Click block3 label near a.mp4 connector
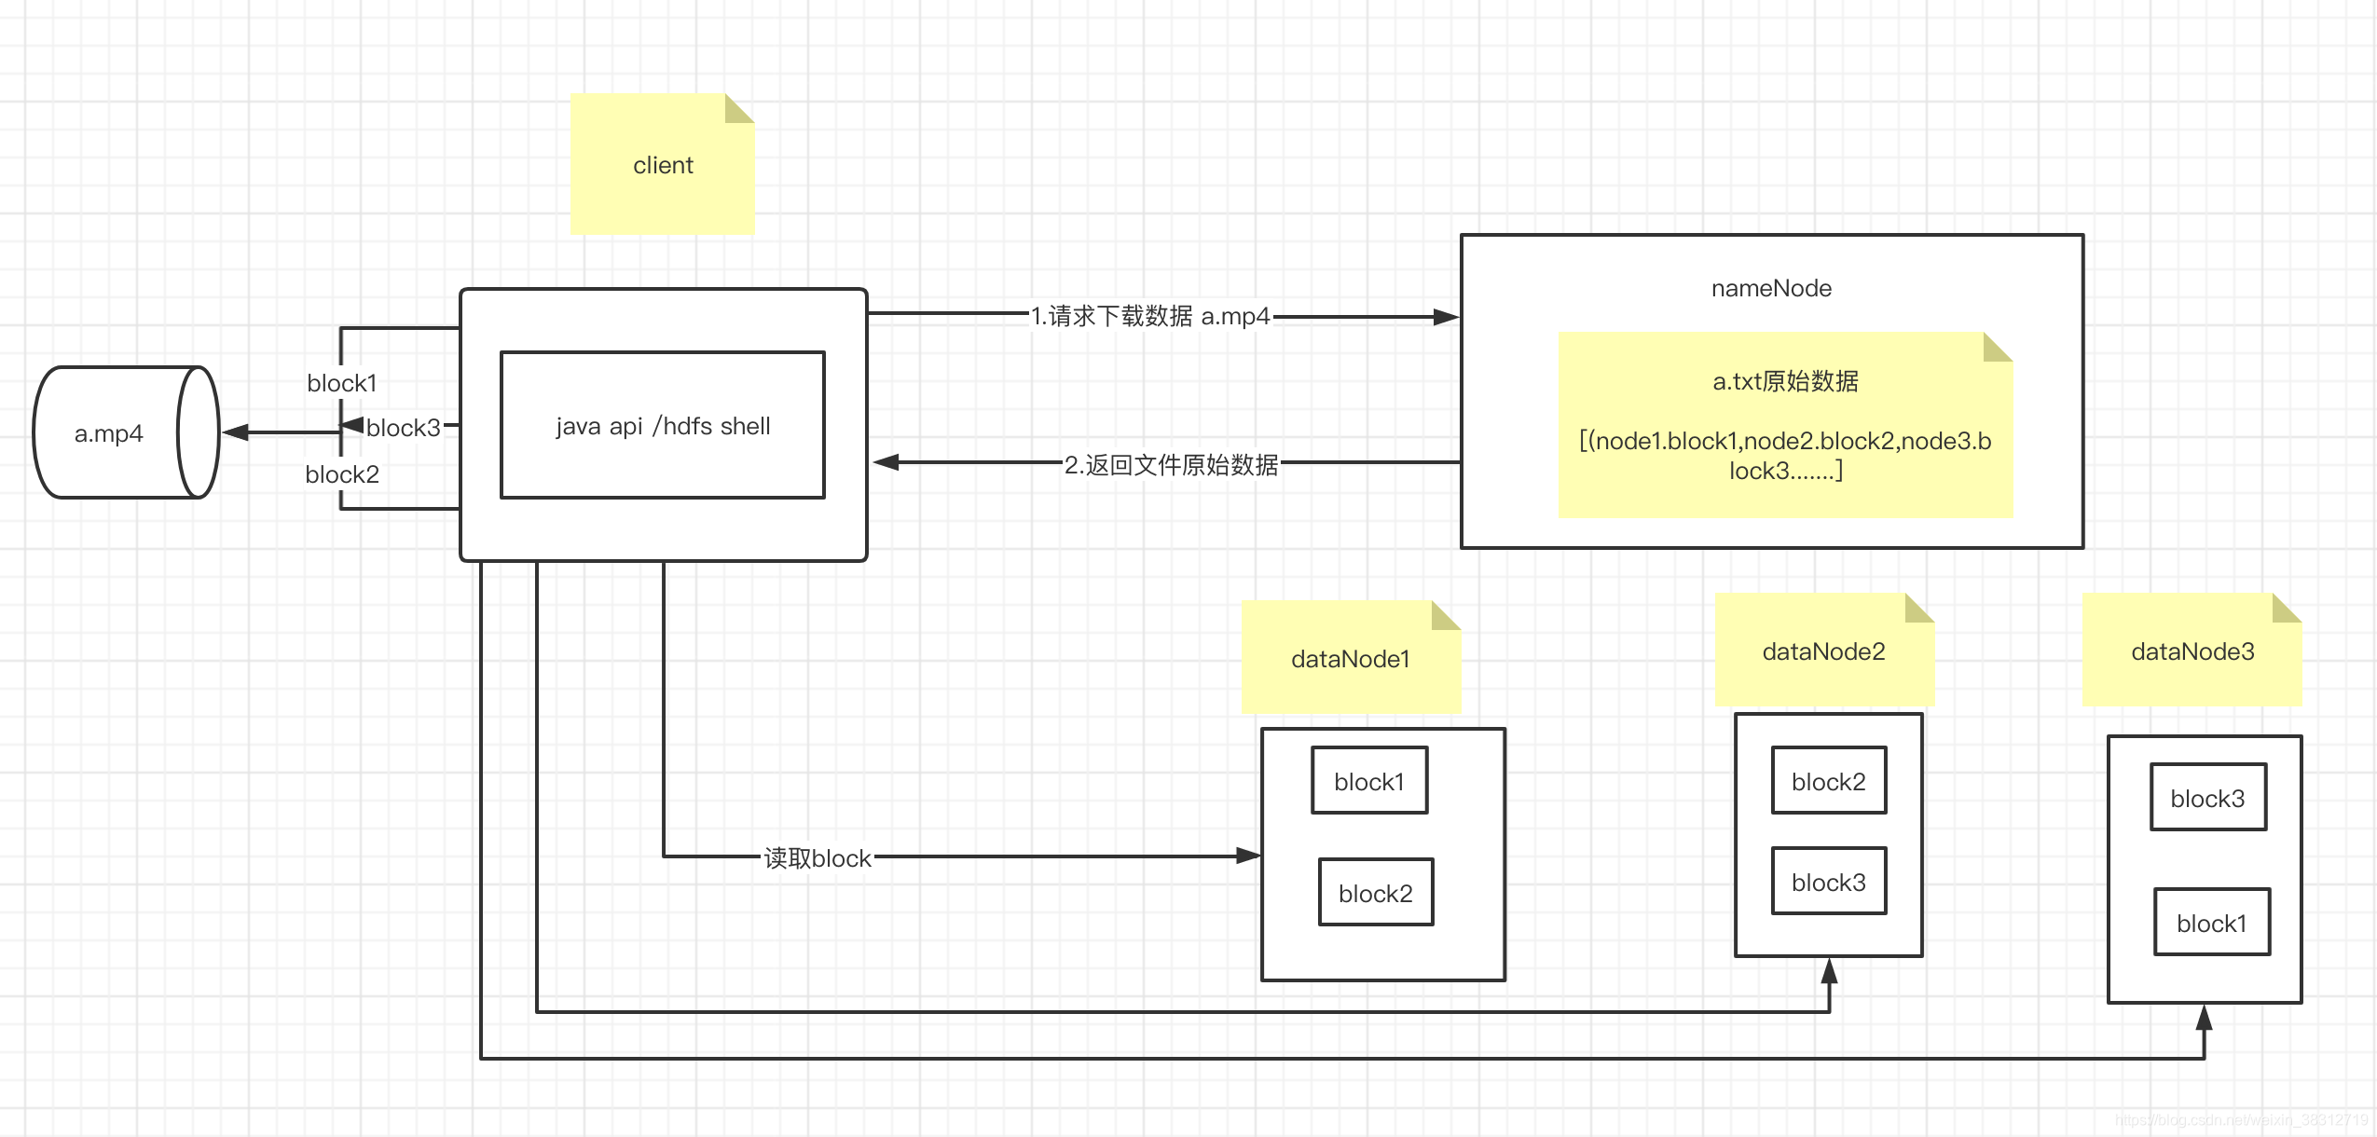Image resolution: width=2377 pixels, height=1137 pixels. (403, 428)
